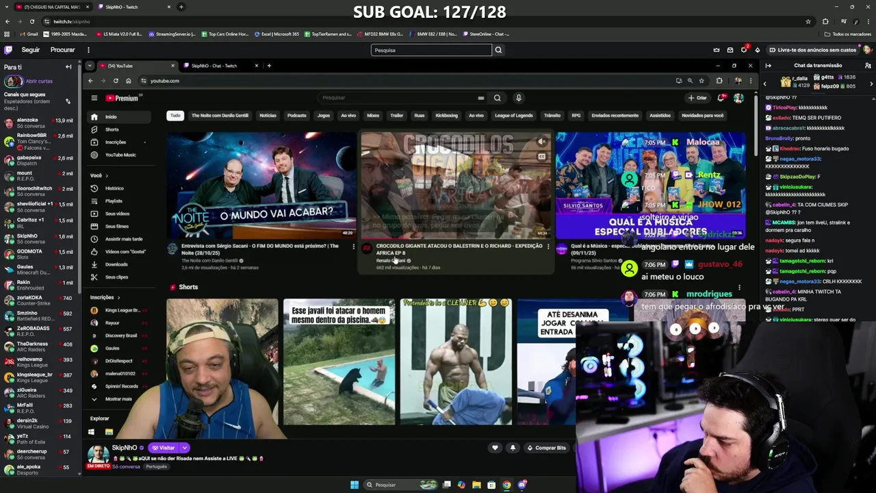876x493 pixels.
Task: Open YouTube account avatar
Action: (x=738, y=98)
